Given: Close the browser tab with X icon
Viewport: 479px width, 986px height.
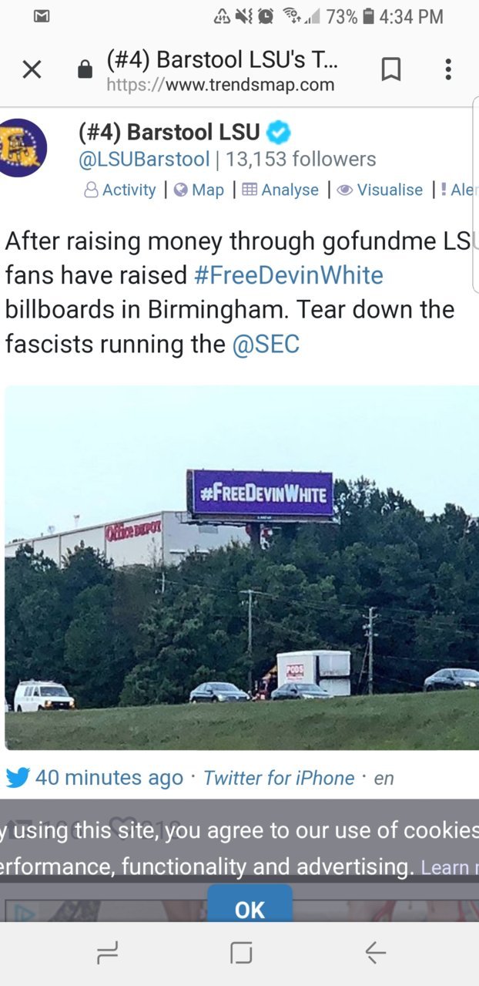Looking at the screenshot, I should pos(32,70).
